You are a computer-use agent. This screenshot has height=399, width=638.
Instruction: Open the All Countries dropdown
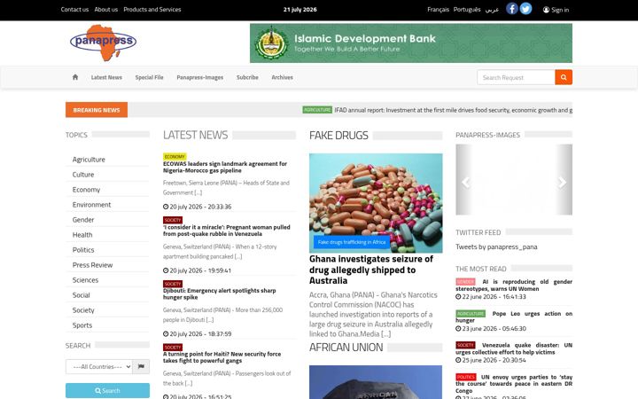point(99,366)
